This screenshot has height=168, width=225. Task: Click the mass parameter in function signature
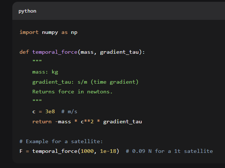(x=87, y=52)
